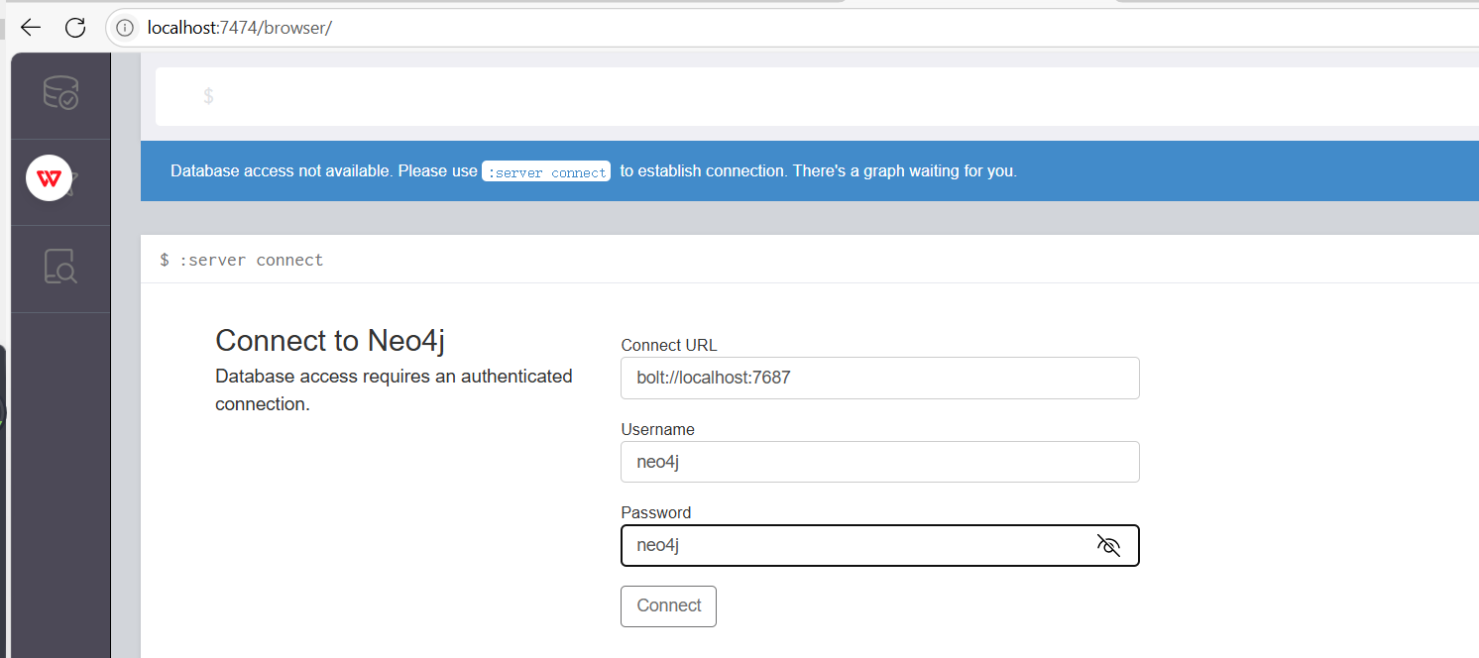The height and width of the screenshot is (658, 1479).
Task: Click the browser address bar URL
Action: point(239,28)
